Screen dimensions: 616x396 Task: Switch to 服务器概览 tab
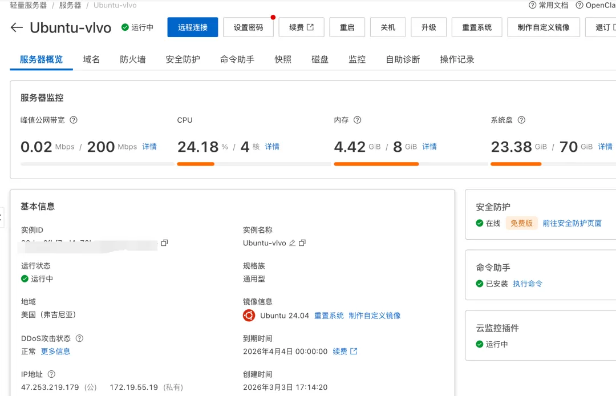[x=41, y=59]
